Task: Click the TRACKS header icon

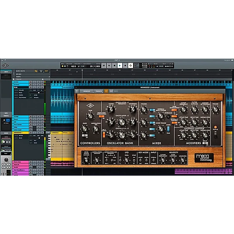Action: coord(13,79)
